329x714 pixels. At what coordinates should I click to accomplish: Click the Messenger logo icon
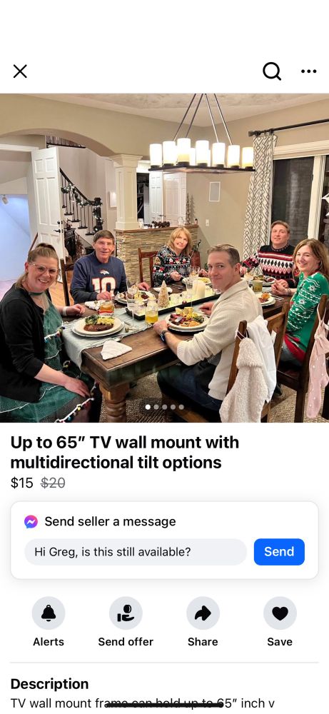(31, 521)
